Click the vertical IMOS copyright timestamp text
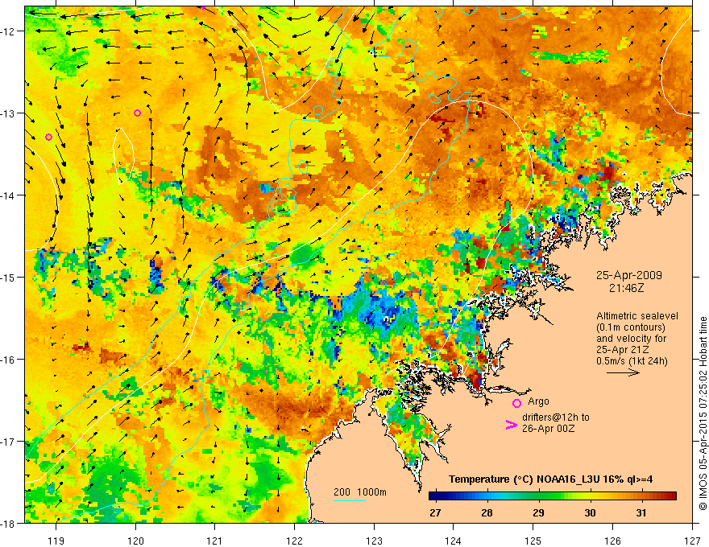Viewport: 709px width, 547px height. pos(703,413)
